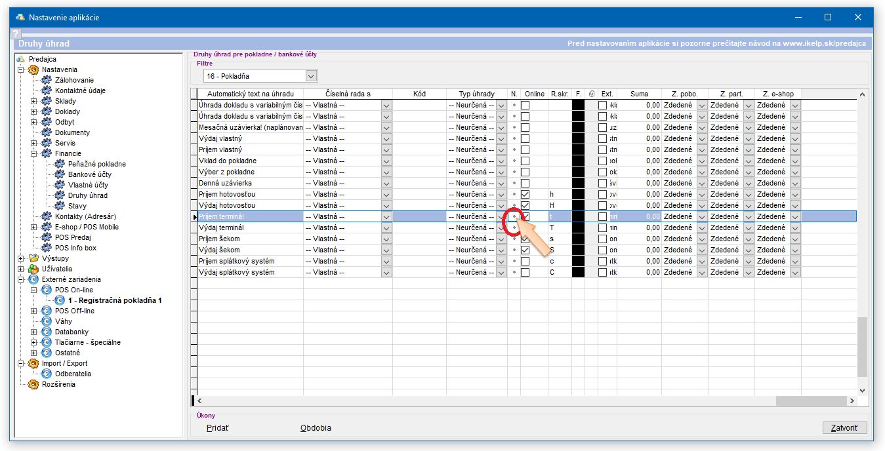The height and width of the screenshot is (451, 885).
Task: Click the help question mark icon
Action: pos(16,33)
